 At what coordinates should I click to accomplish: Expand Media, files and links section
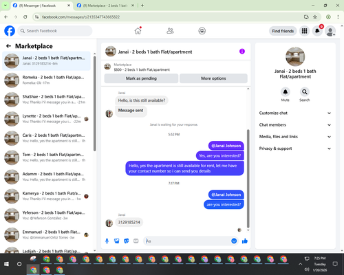[x=295, y=137]
